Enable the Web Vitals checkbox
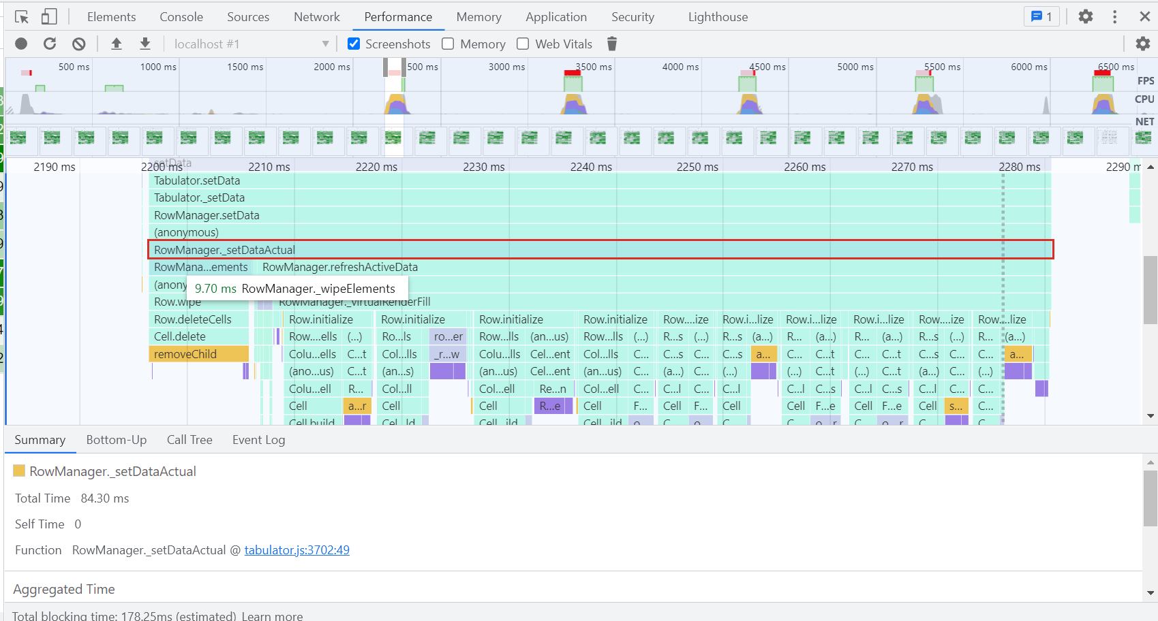1158x621 pixels. pyautogui.click(x=523, y=44)
